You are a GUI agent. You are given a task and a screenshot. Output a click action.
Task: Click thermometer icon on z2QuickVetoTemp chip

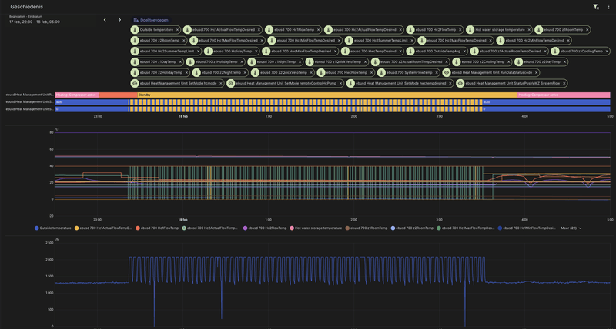point(255,72)
